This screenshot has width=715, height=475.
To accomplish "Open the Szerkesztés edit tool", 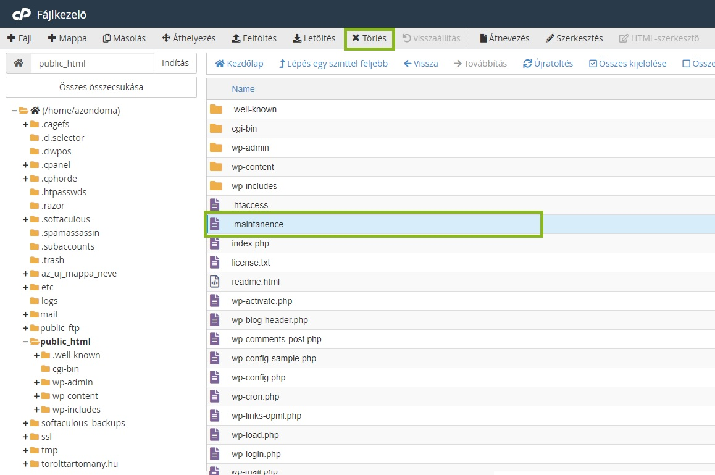I will 574,38.
